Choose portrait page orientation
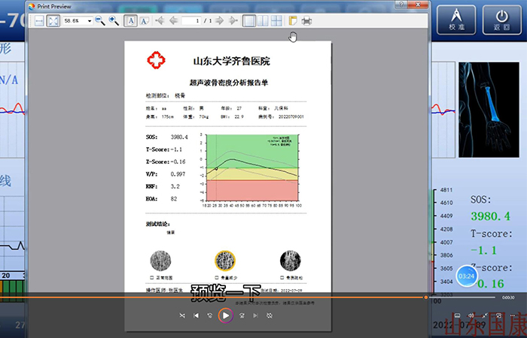 pyautogui.click(x=131, y=21)
